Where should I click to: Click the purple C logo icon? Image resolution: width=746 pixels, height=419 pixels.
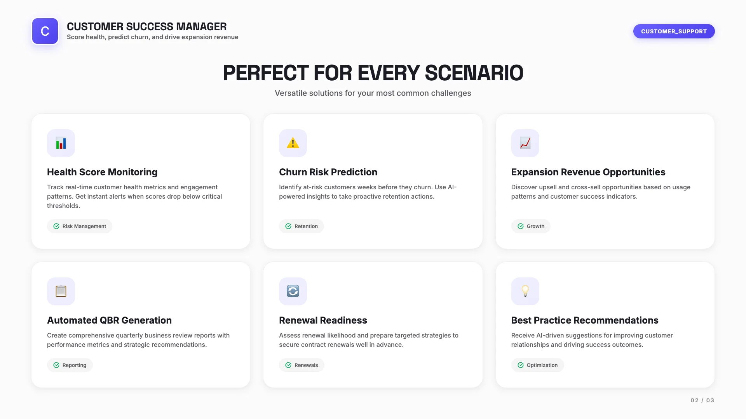(x=45, y=31)
